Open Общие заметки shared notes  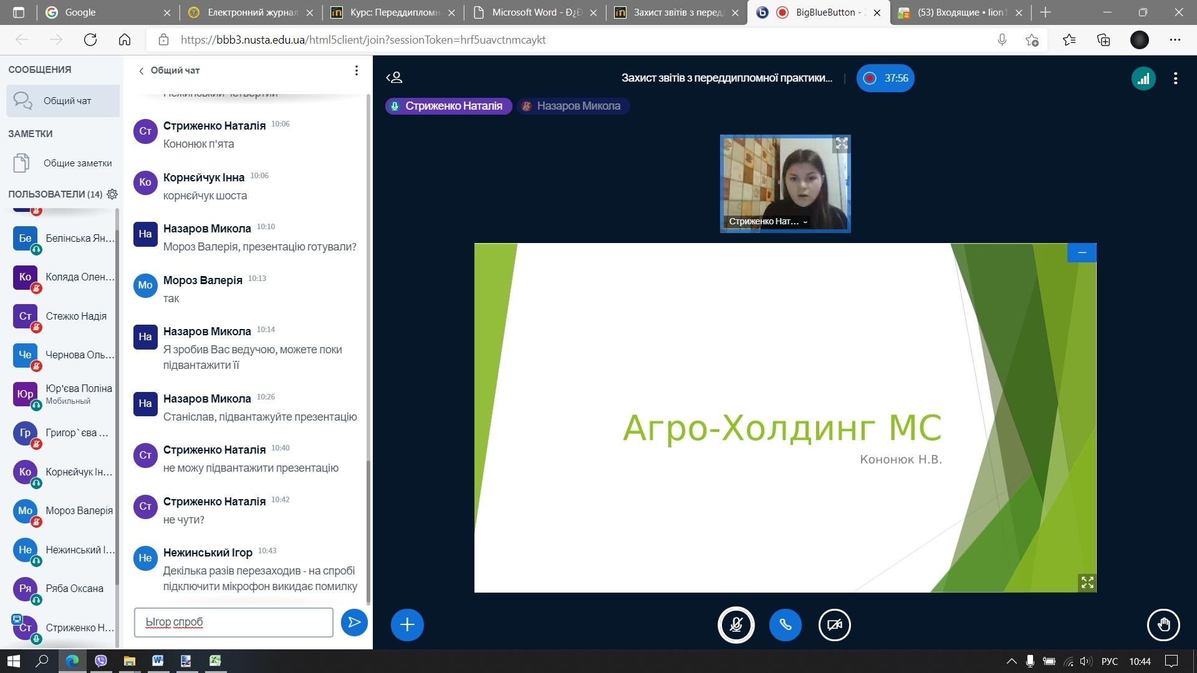(x=63, y=163)
